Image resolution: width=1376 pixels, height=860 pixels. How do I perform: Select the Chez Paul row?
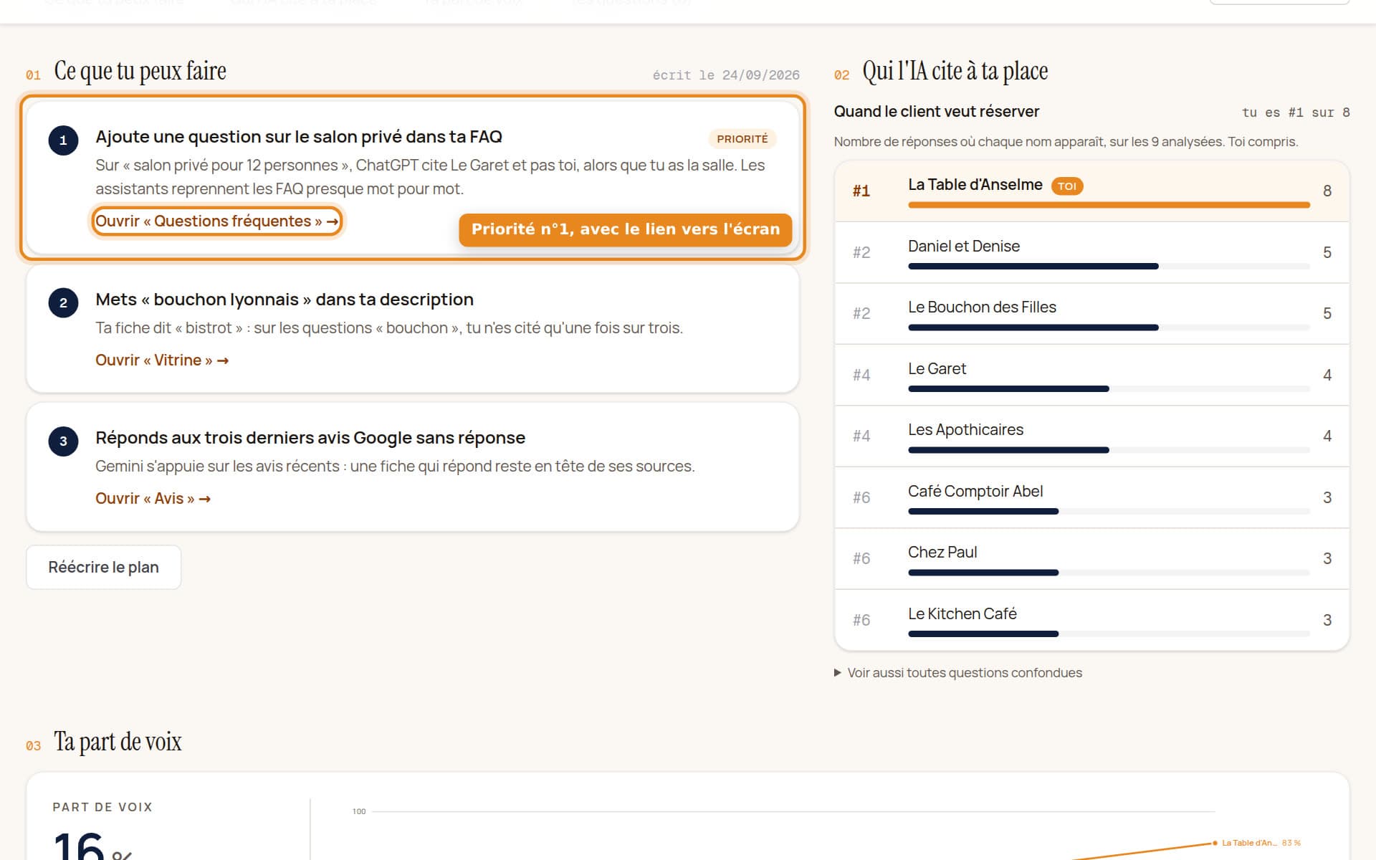tap(1091, 558)
